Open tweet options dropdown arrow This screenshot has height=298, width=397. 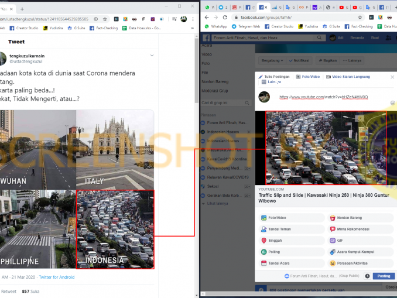[152, 55]
